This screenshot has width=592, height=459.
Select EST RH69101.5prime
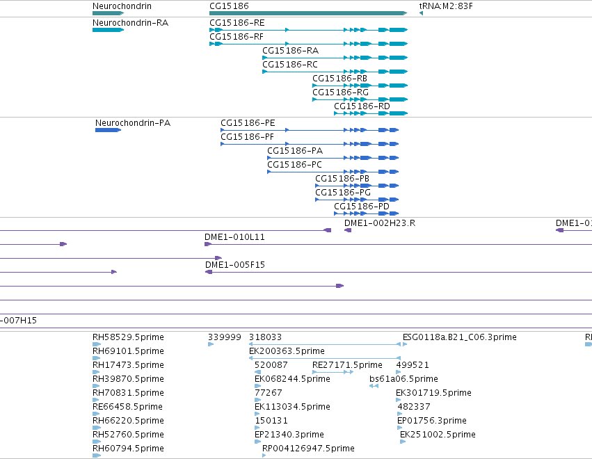pyautogui.click(x=129, y=351)
